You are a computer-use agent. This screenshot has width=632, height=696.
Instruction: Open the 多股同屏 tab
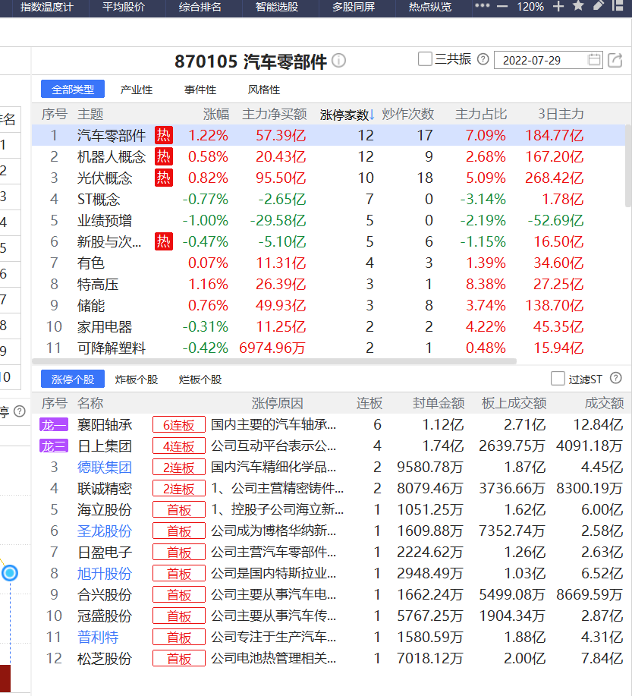click(354, 7)
